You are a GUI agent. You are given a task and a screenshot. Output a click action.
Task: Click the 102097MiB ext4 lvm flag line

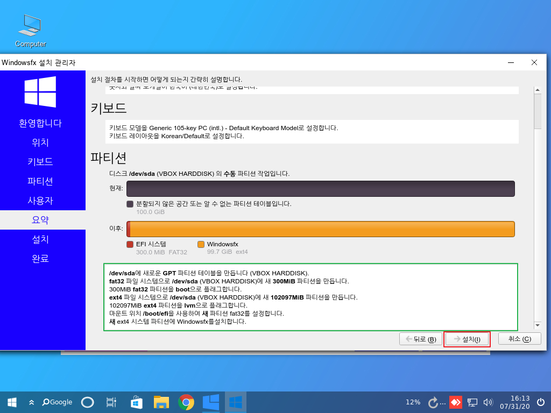pos(178,305)
